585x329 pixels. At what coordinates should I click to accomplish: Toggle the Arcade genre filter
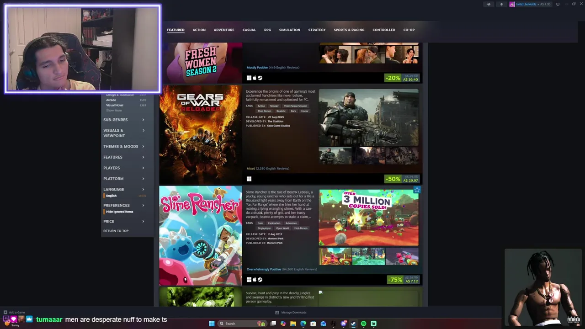tap(125, 100)
